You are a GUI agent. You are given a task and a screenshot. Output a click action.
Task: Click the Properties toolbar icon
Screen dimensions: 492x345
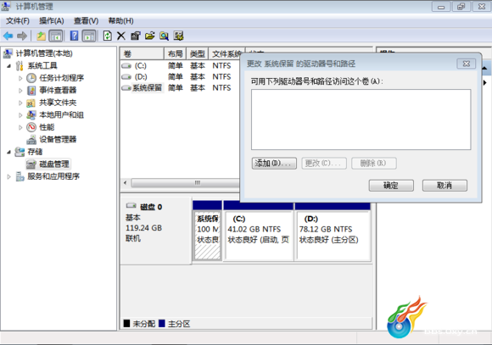point(135,36)
